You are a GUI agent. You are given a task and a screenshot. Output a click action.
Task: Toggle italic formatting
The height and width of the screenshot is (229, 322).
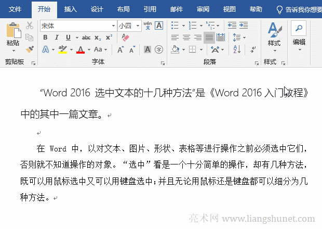coord(57,37)
